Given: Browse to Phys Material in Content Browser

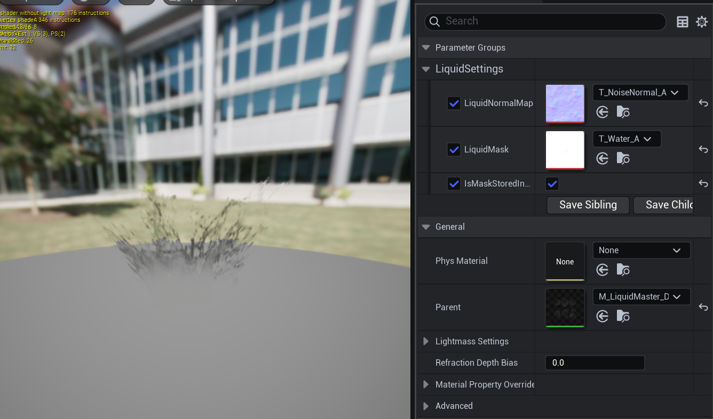Looking at the screenshot, I should pos(623,270).
